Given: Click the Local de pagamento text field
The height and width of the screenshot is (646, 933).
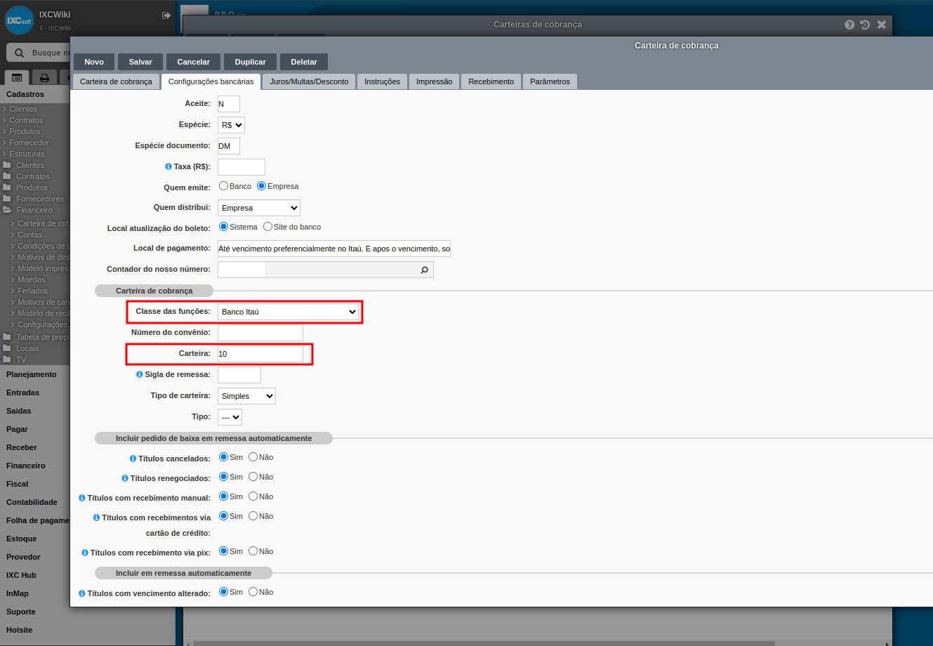Looking at the screenshot, I should 334,249.
